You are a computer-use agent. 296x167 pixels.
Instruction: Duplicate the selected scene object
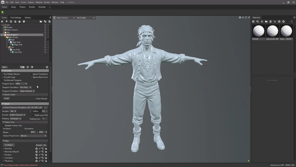pyautogui.click(x=45, y=22)
